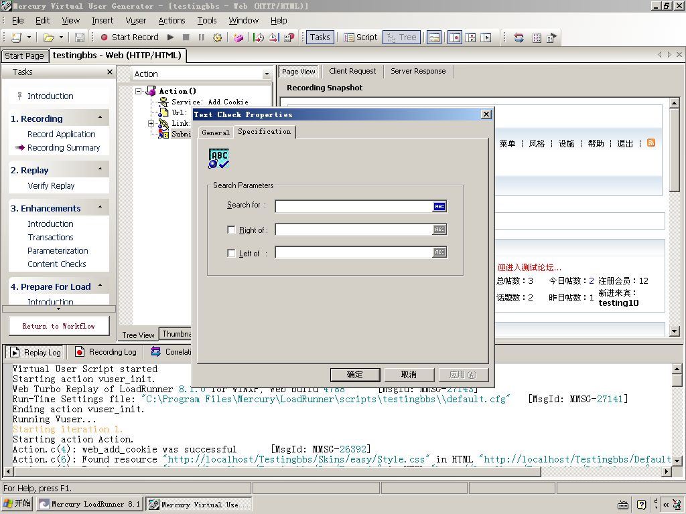Click the red Start Record button
This screenshot has height=514, width=686.
pyautogui.click(x=130, y=37)
